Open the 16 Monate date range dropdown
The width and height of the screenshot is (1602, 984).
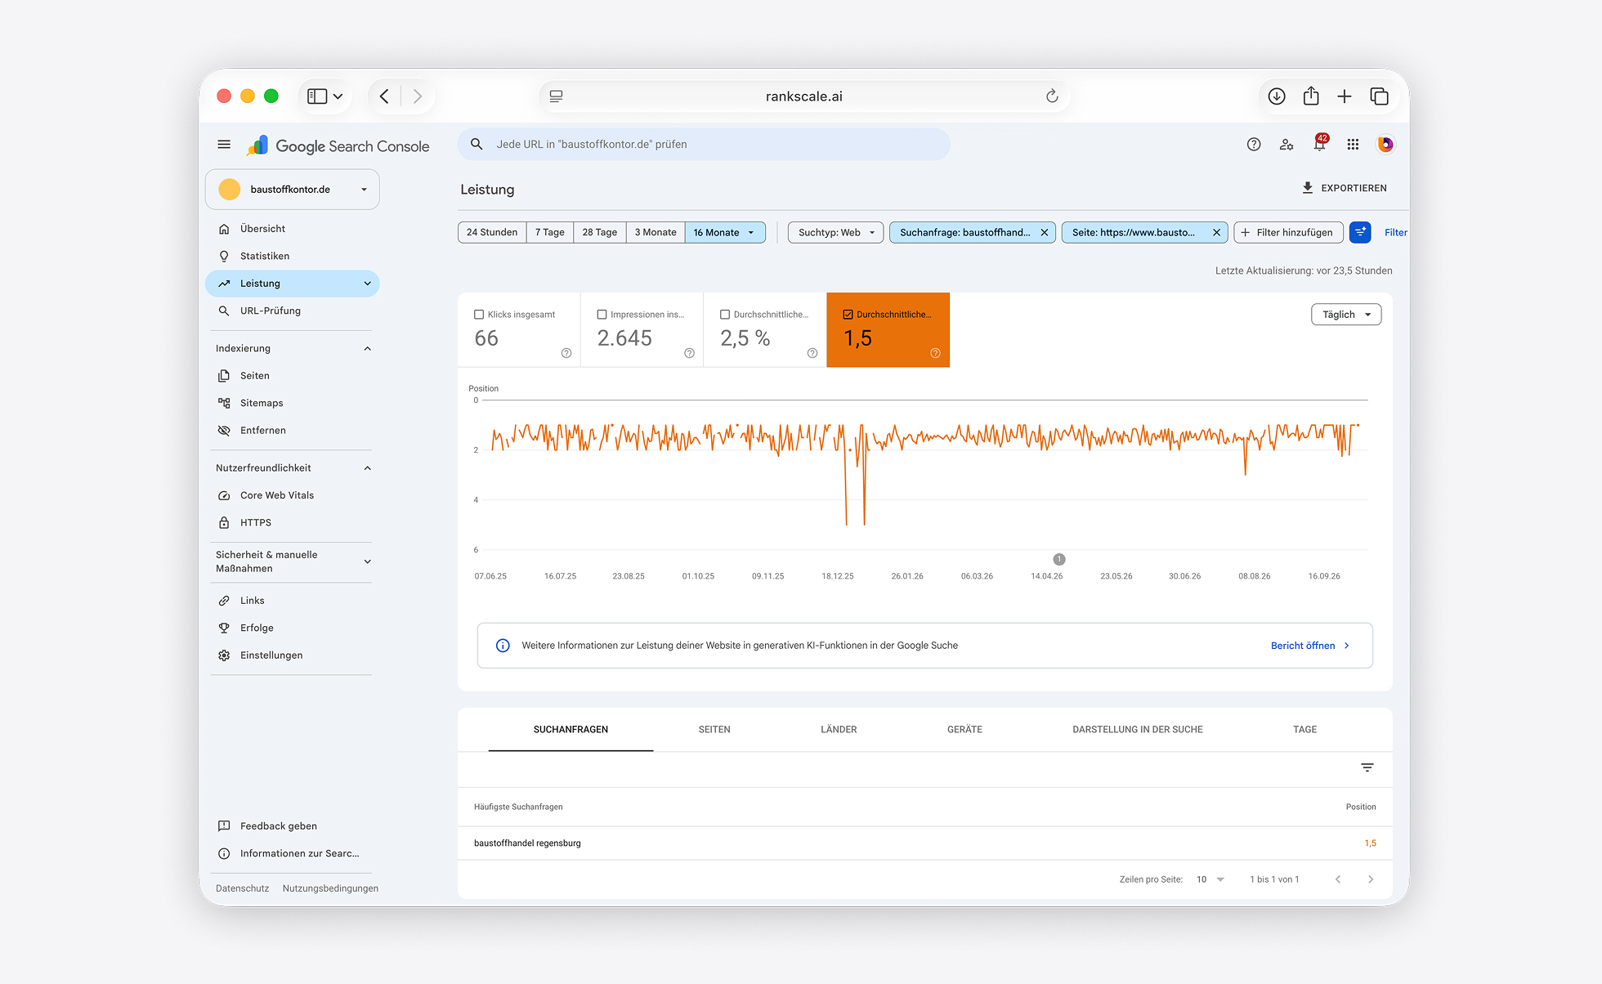(x=725, y=233)
